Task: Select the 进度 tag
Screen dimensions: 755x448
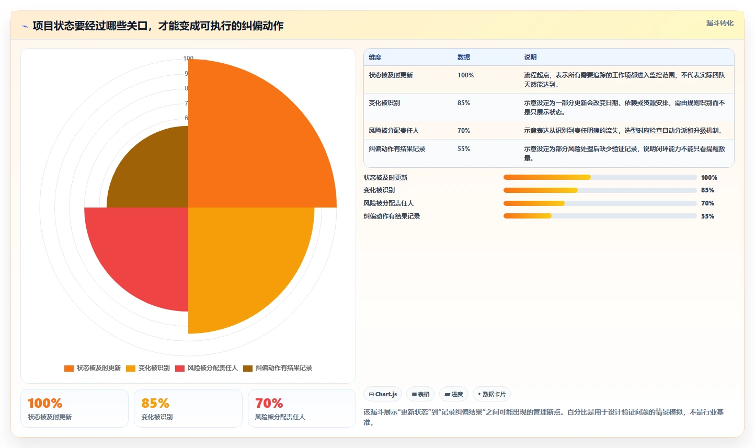Action: pos(454,394)
